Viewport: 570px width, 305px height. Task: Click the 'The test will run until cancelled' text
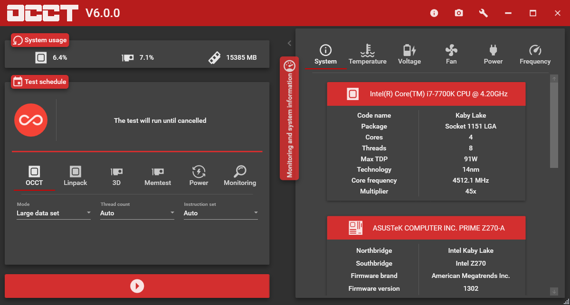click(x=160, y=120)
